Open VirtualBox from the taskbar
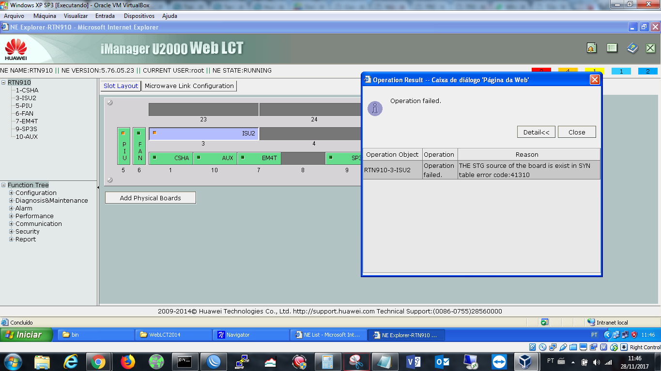 pyautogui.click(x=525, y=361)
